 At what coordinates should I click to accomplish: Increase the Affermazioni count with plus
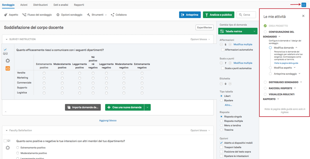230,45
